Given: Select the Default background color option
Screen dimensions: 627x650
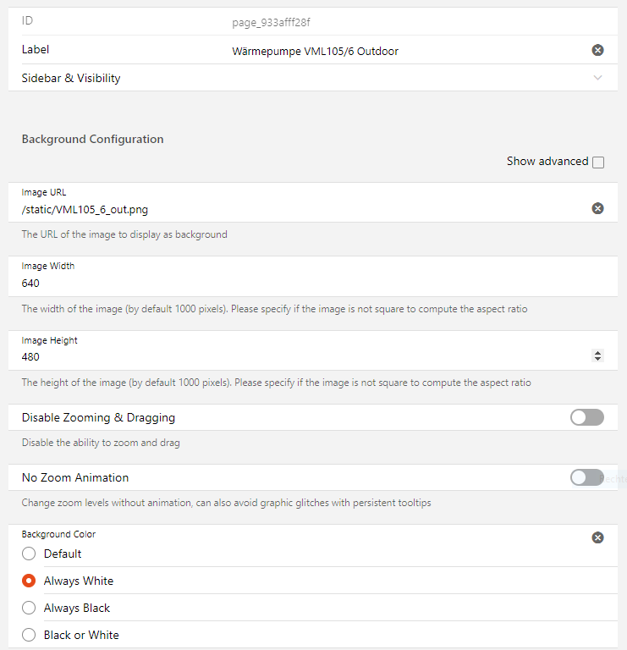Looking at the screenshot, I should [x=29, y=554].
